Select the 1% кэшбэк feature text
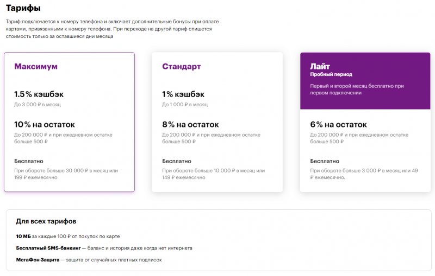Viewport: 435px width, 276px height. coord(183,94)
